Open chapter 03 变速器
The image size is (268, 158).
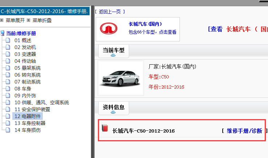[25, 54]
